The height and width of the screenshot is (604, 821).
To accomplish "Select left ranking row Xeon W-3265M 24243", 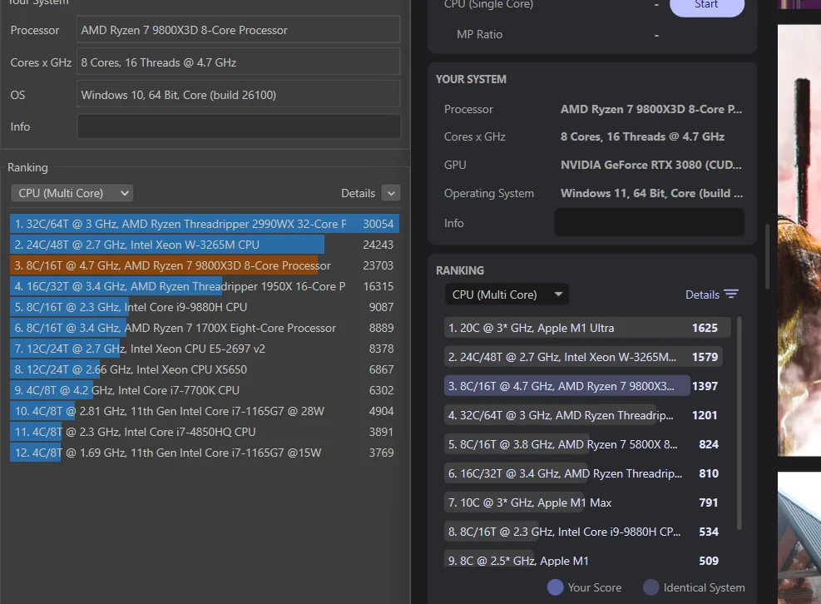I will 204,245.
